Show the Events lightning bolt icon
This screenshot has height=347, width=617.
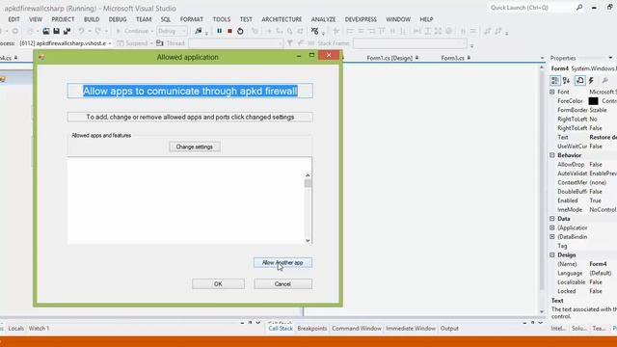tap(591, 81)
